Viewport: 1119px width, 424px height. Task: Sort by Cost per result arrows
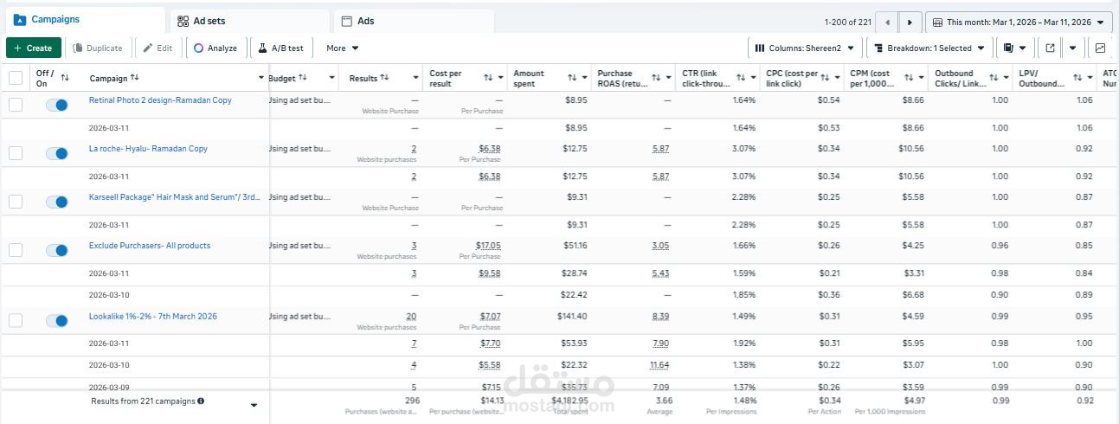pyautogui.click(x=488, y=78)
